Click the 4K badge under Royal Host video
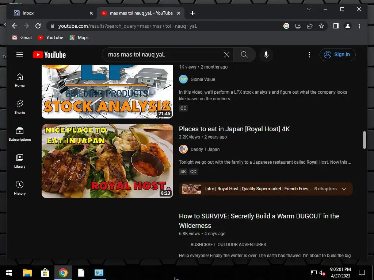Viewport: 374px width, 280px height. 183,172
